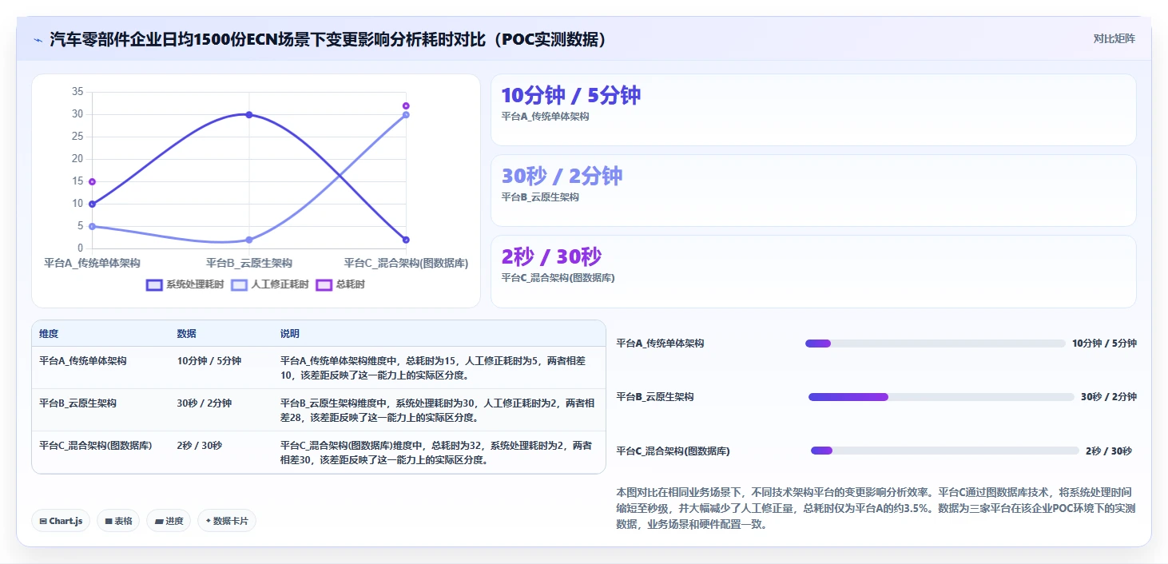The height and width of the screenshot is (564, 1168).
Task: Click the 系统处理耗时 point at 平台C
Action: point(406,240)
